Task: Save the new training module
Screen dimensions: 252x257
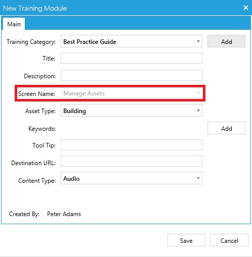Action: coord(186,240)
